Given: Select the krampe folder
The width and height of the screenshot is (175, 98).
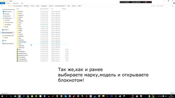Looking at the screenshot, I should (x=20, y=29).
